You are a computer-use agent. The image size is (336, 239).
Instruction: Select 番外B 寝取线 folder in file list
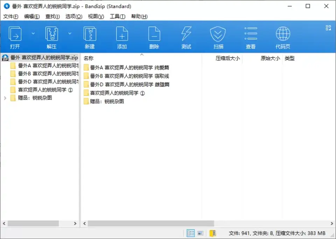click(126, 76)
